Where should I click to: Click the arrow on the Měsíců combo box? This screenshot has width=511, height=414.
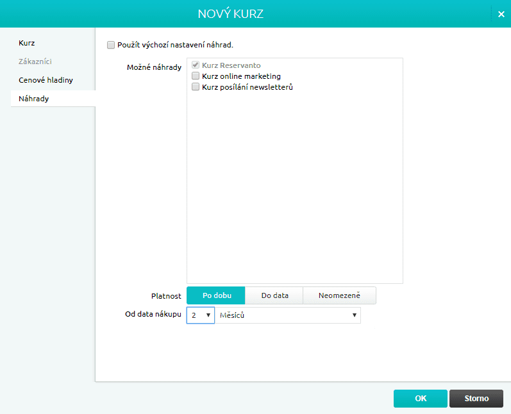pos(354,315)
